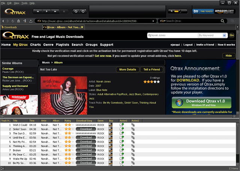
Task: Click Action1 icon for Not My Fri... row
Action: 121,142
